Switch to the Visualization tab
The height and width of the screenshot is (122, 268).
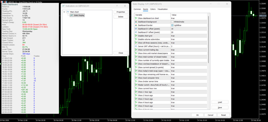162,9
